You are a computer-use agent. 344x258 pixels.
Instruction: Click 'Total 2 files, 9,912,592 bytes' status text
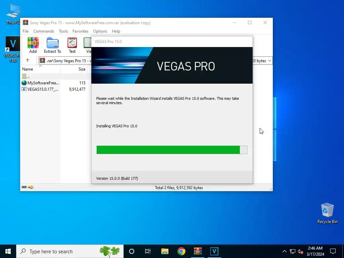point(179,188)
